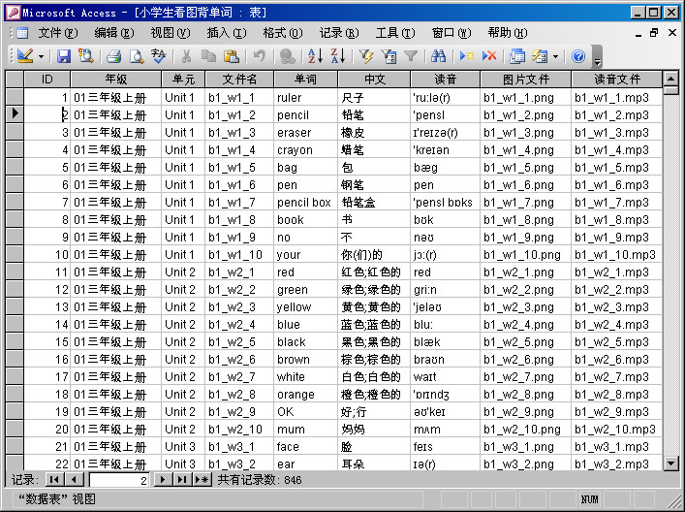
Task: Go to last record navigation button
Action: pos(182,480)
